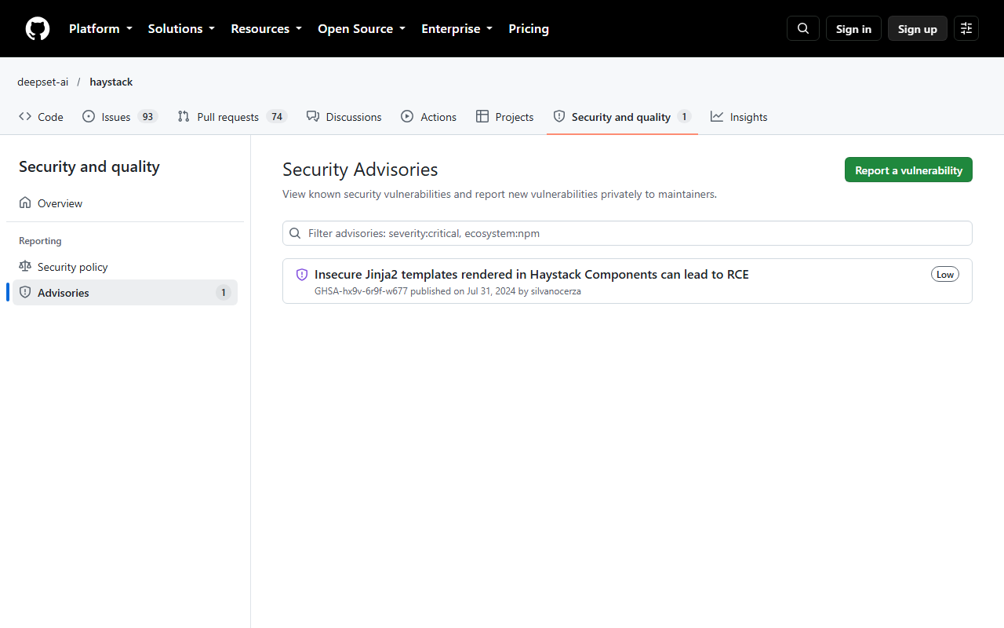Open the Insights tab
The height and width of the screenshot is (628, 1004).
(739, 117)
